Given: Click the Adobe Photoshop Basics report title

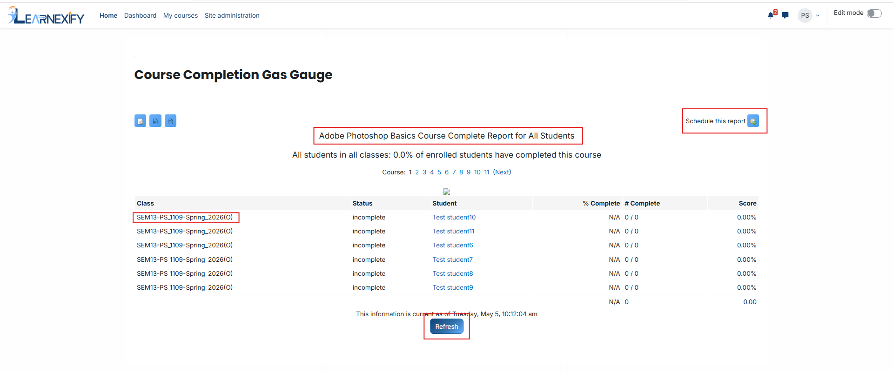Looking at the screenshot, I should pos(447,136).
